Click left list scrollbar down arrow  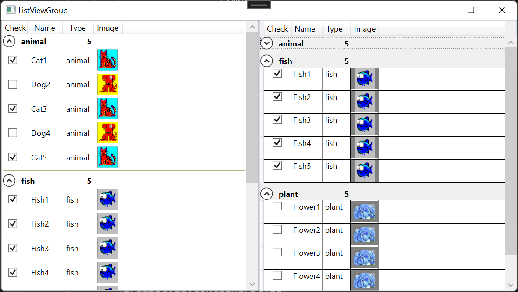click(252, 284)
